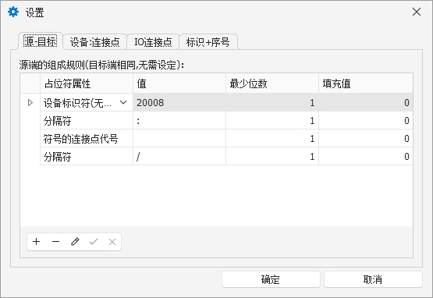Click the pencil edit icon
The image size is (433, 298).
coord(75,242)
